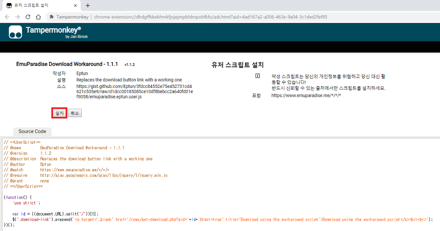Viewport: 440px width, 231px height.
Task: Click the @description code line
Action: pos(78,159)
